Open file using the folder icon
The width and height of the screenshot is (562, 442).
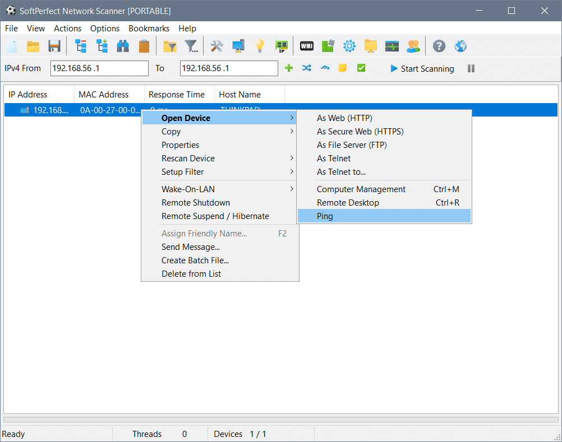click(33, 46)
